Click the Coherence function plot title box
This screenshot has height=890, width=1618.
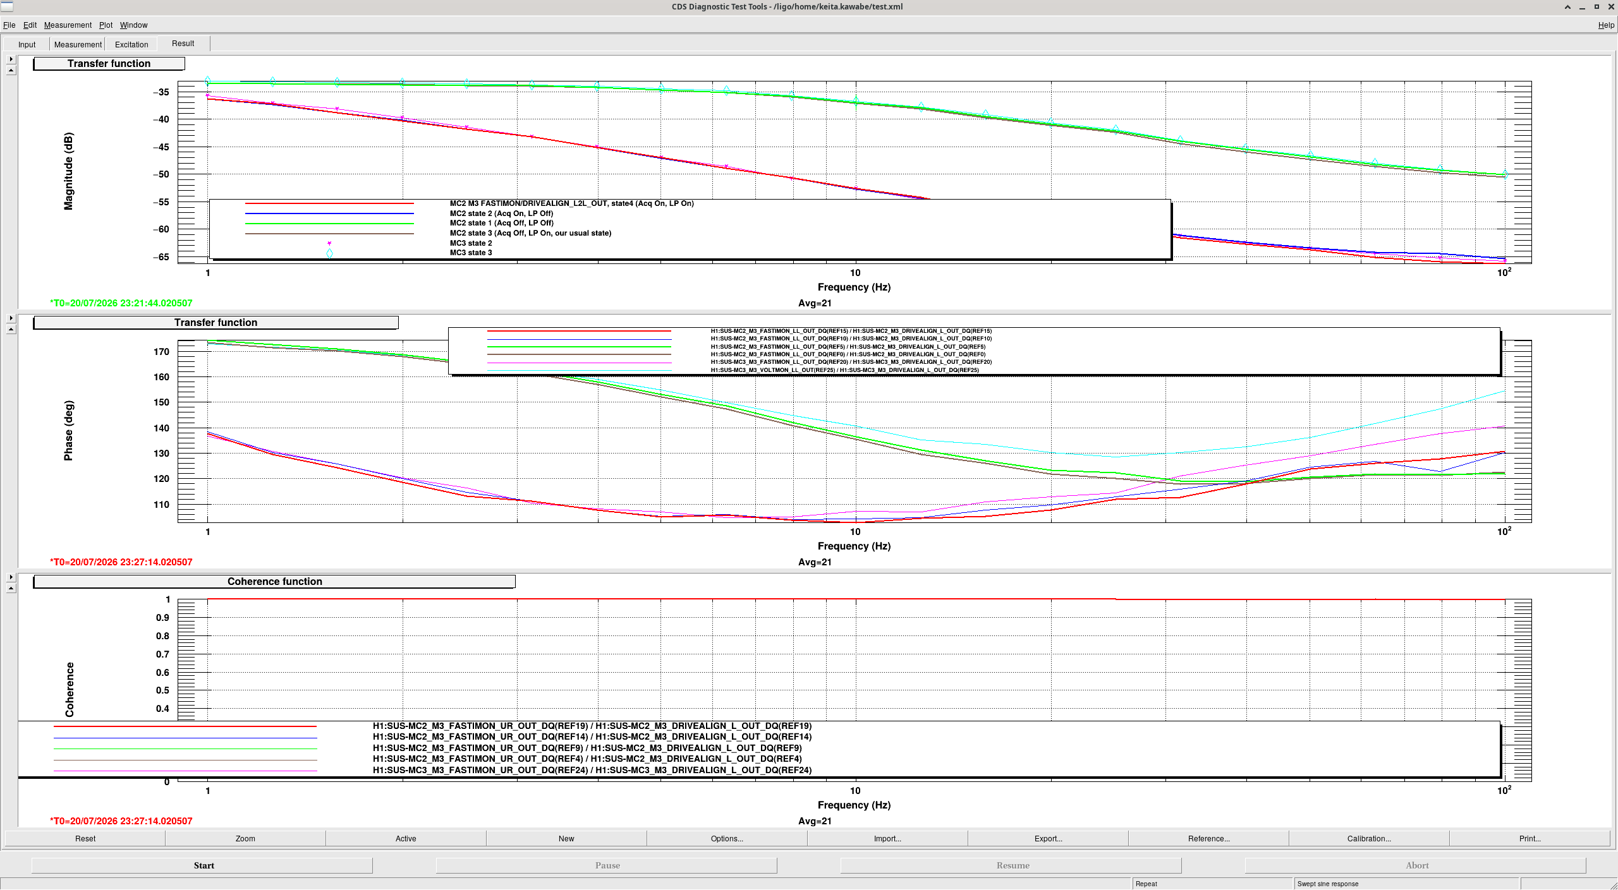coord(274,582)
